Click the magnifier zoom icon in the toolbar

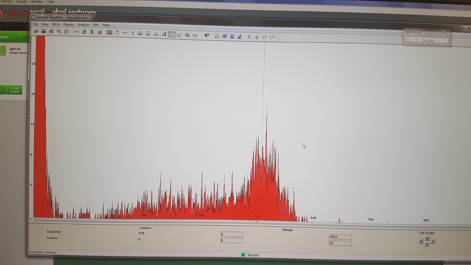tap(187, 35)
